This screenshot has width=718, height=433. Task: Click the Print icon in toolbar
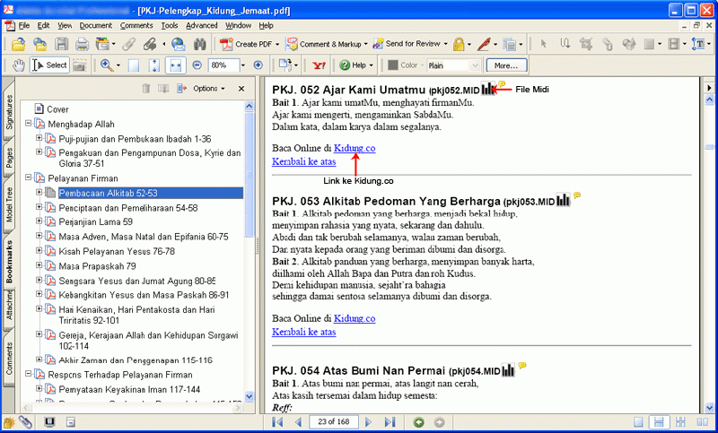coord(82,44)
